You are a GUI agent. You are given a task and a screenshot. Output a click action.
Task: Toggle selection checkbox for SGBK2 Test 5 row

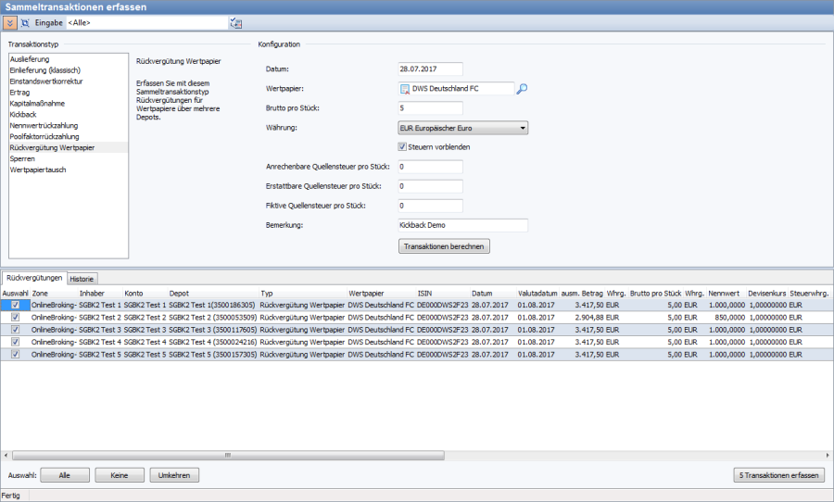[15, 353]
